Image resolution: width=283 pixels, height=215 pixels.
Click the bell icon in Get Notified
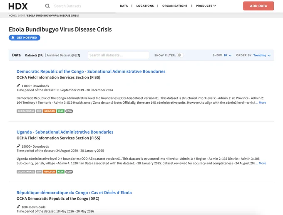coord(13,38)
